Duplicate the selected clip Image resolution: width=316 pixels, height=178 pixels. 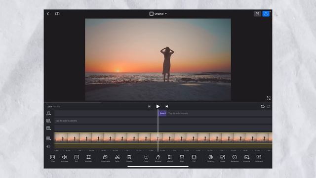pos(105,158)
